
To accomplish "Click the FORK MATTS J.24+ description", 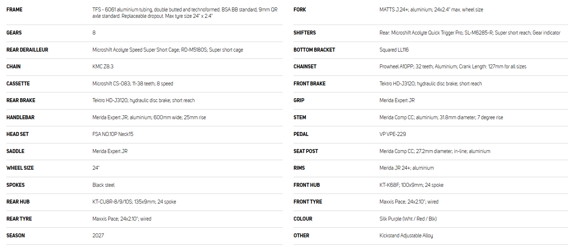I will (431, 10).
